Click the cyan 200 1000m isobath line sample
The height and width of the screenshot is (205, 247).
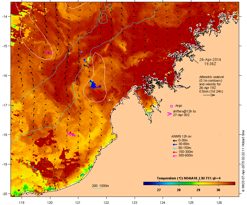[x=98, y=188]
